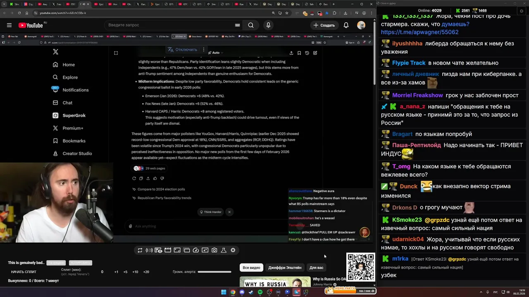
Task: Open YouTube notifications bell
Action: [x=346, y=25]
